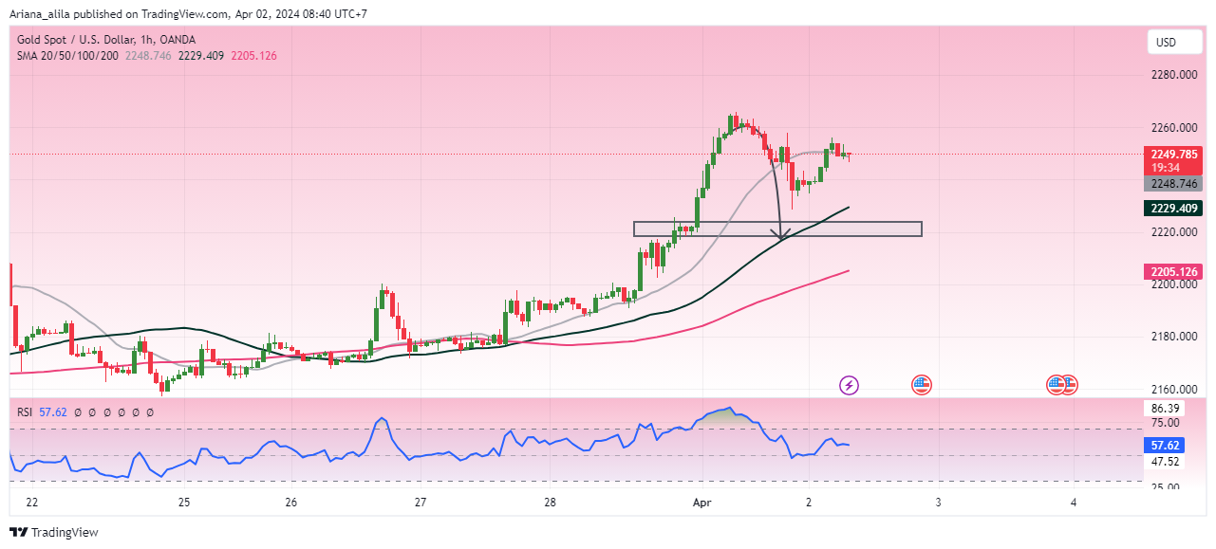Screen dimensions: 1216x549
Task: Click the 27 label on the date axis
Action: click(420, 502)
